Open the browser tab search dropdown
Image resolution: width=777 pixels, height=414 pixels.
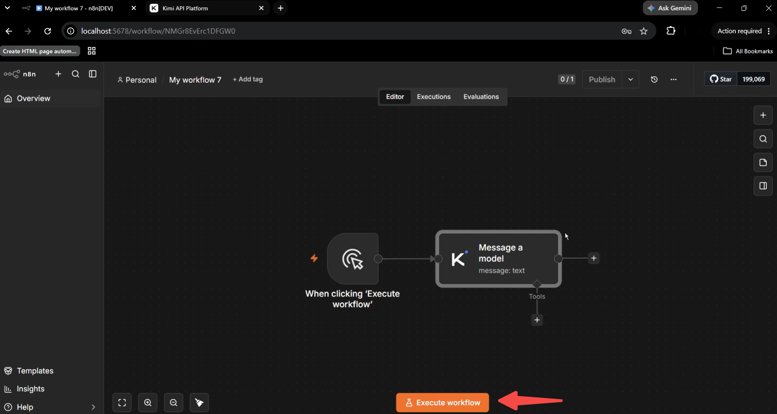click(7, 8)
